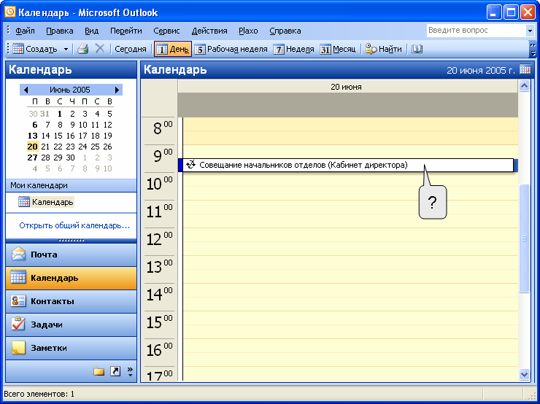
Task: Click the 12:00 time slot
Action: (x=350, y=235)
